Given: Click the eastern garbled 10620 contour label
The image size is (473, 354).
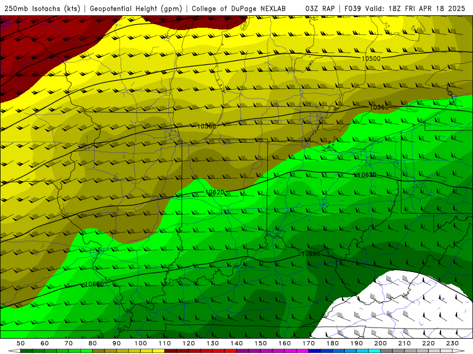Looking at the screenshot, I should coord(367,175).
